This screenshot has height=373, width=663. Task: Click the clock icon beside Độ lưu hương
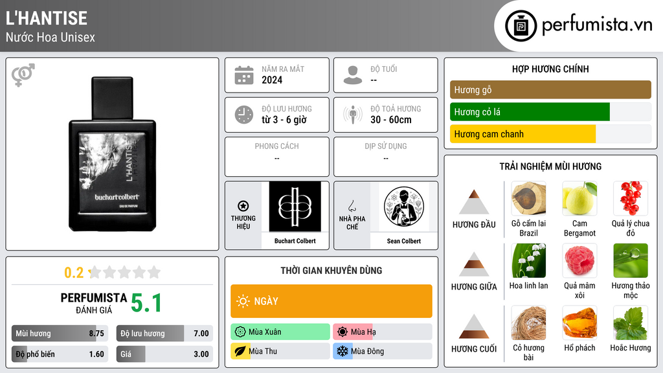pos(244,115)
